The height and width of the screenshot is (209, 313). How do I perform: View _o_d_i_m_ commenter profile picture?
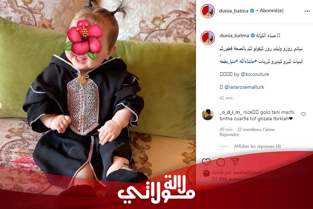208,115
